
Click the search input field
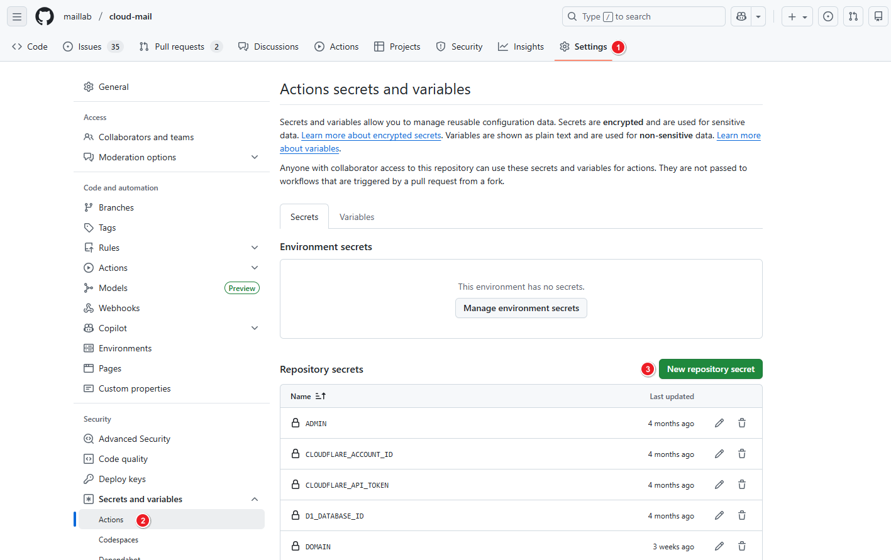643,17
